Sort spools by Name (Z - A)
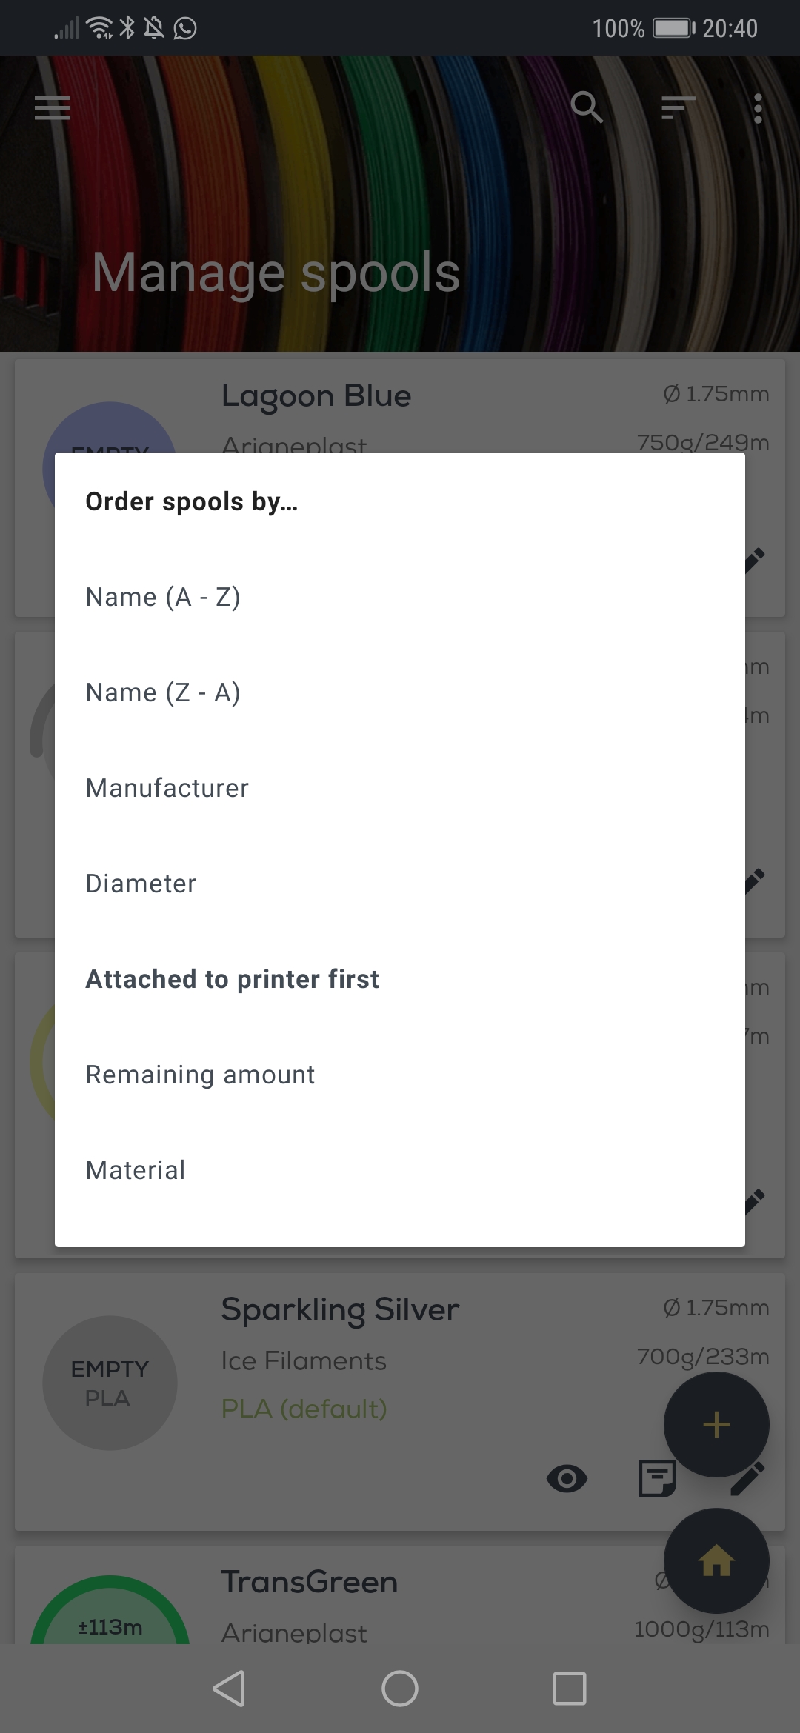This screenshot has height=1733, width=800. (x=163, y=692)
